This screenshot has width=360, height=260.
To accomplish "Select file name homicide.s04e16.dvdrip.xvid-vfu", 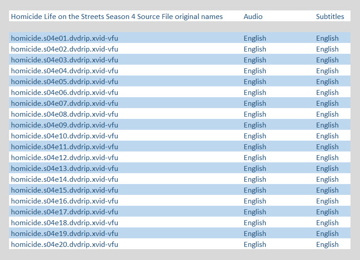I will pyautogui.click(x=64, y=201).
